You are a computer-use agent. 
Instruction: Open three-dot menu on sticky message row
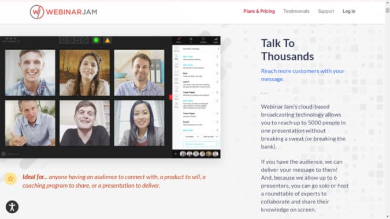click(218, 49)
